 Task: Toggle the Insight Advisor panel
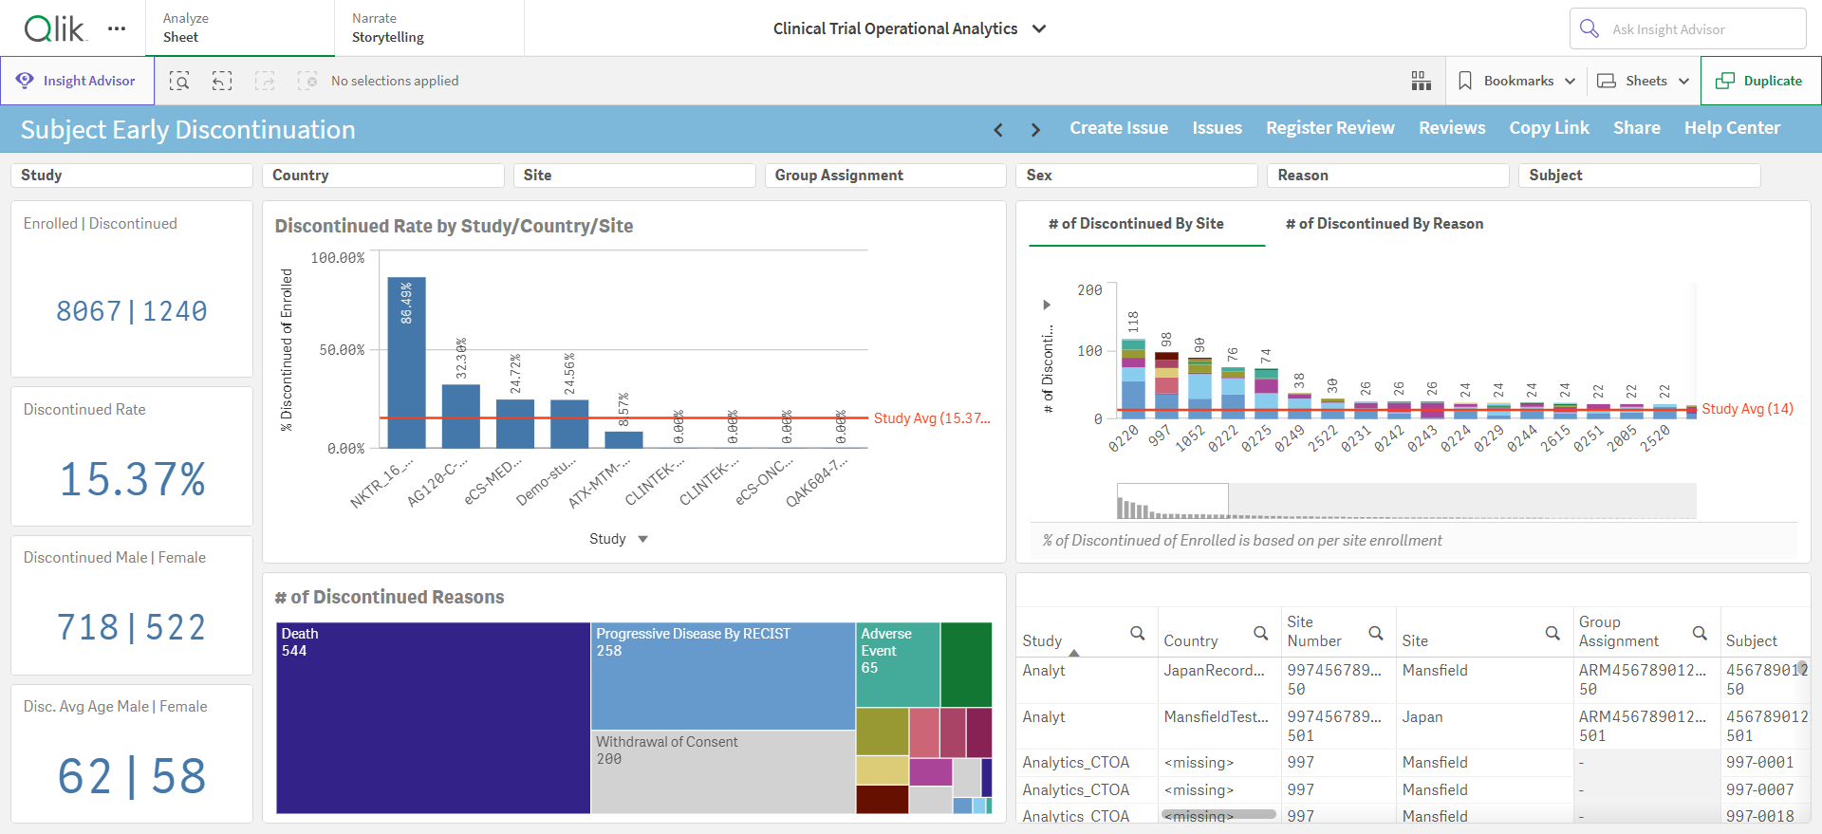click(x=77, y=81)
